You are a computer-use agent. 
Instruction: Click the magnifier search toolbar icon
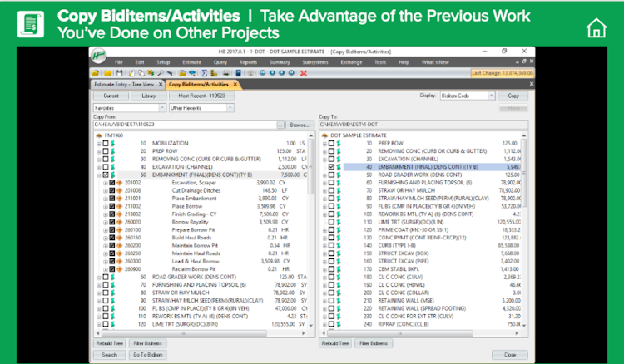pos(161,73)
